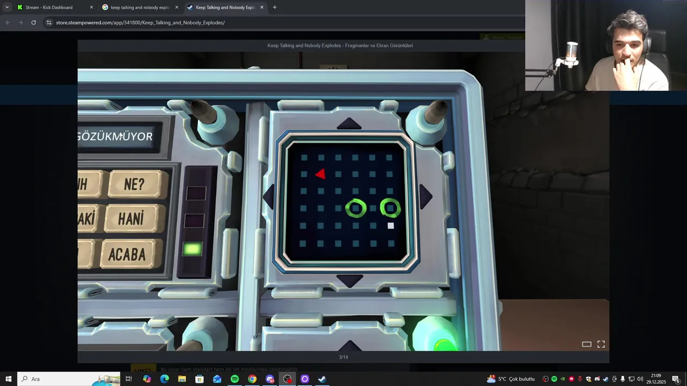View site information icon in address bar

(49, 23)
